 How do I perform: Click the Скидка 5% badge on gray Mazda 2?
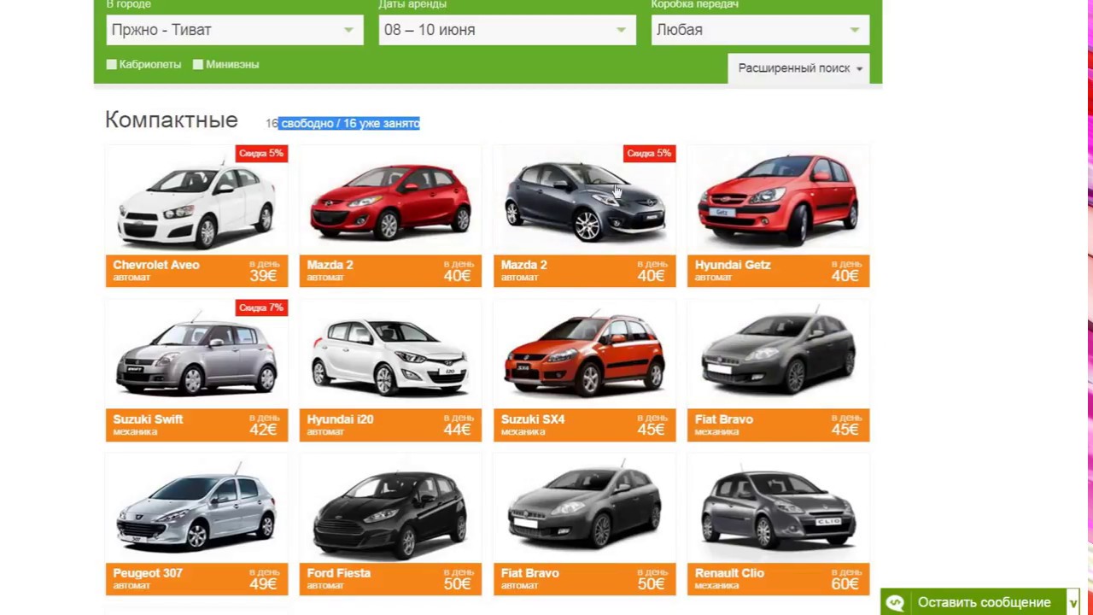point(649,154)
